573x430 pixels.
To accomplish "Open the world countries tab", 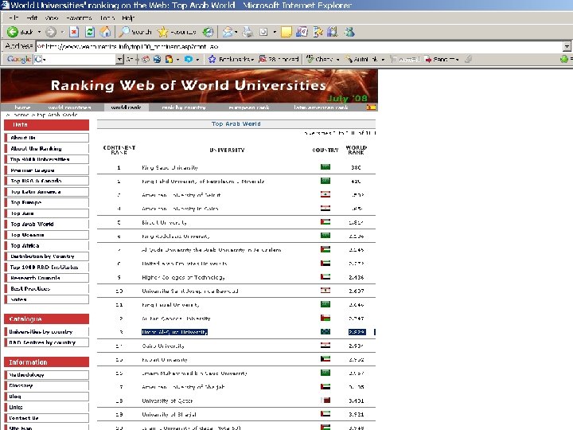I will (x=69, y=107).
